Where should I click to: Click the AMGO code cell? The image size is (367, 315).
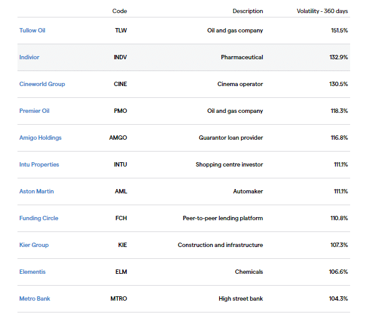[118, 138]
